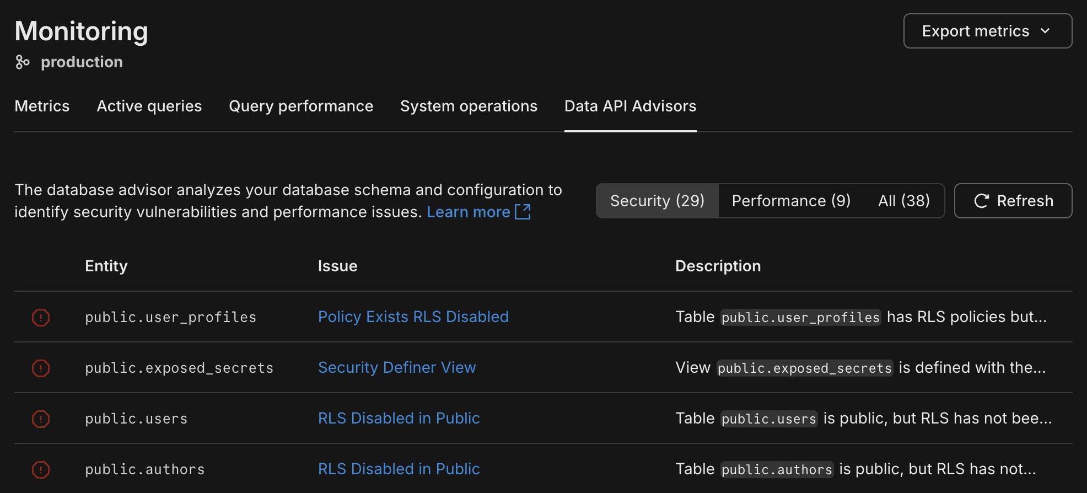Click the production branch name

[82, 62]
